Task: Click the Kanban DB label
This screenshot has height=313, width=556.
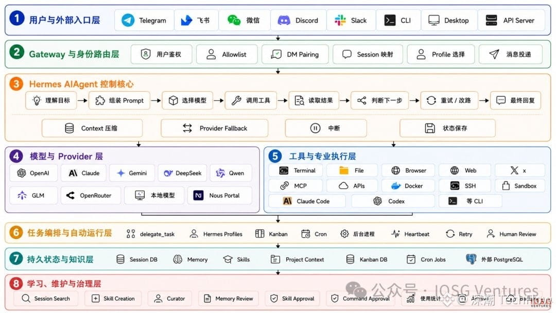Action: 373,259
